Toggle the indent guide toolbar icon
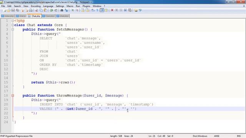246x138 pixels. click(102, 10)
